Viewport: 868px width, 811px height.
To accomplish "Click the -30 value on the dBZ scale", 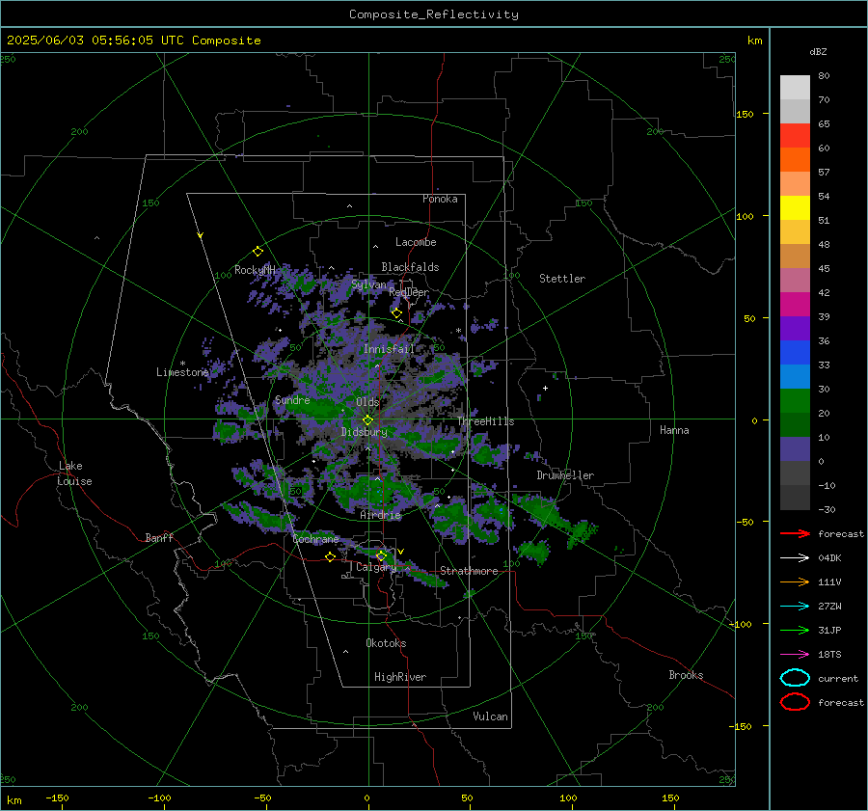I will coord(827,509).
